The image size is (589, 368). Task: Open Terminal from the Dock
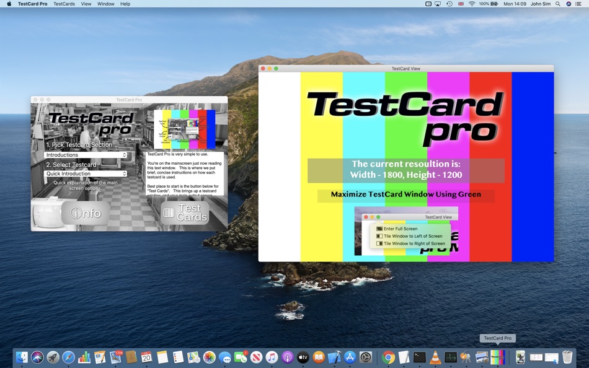tap(420, 357)
